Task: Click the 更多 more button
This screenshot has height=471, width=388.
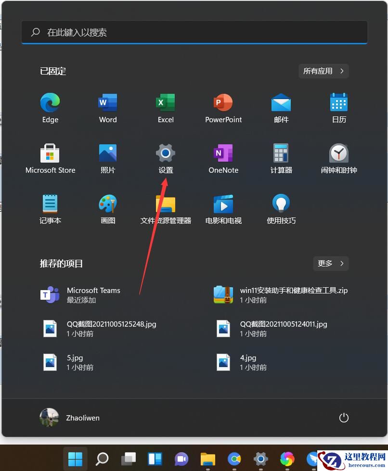Action: pos(330,263)
